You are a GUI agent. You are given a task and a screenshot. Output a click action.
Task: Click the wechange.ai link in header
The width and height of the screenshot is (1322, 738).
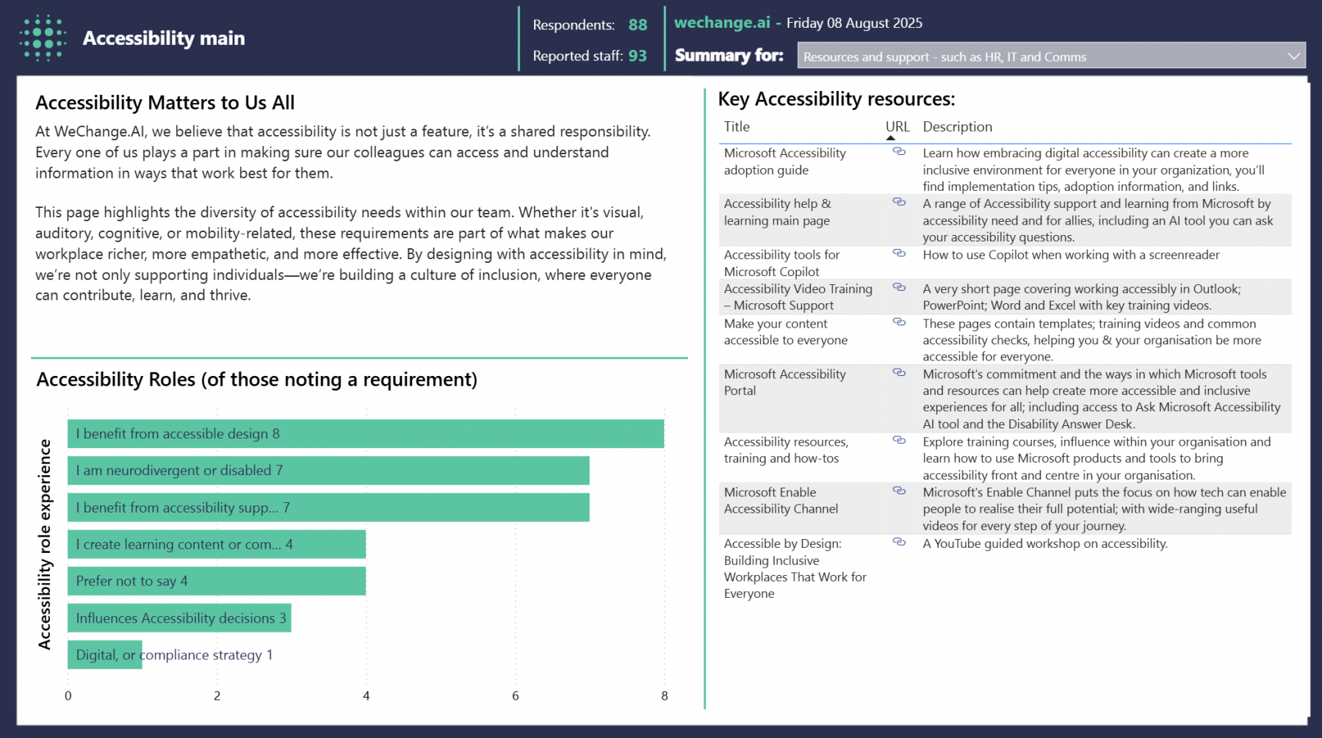722,23
